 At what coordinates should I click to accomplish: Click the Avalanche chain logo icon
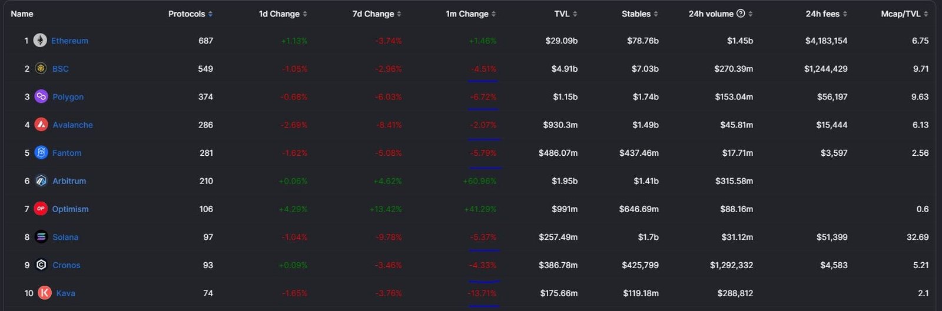[x=41, y=125]
